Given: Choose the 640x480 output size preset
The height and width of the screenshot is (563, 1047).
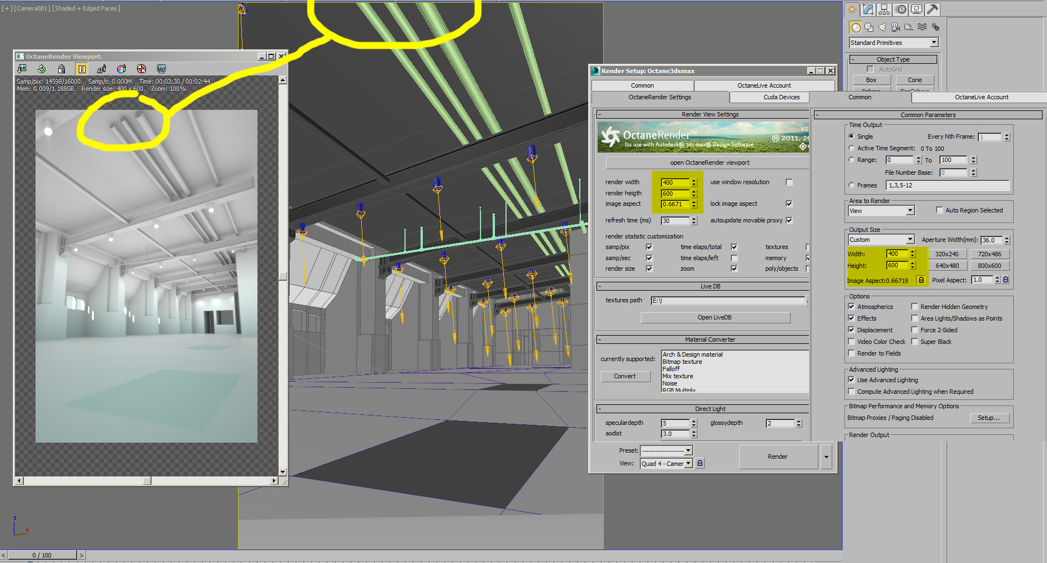Looking at the screenshot, I should tap(947, 266).
